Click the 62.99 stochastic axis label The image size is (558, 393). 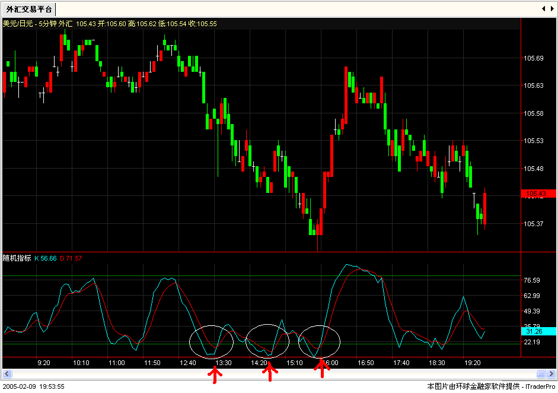pos(532,296)
